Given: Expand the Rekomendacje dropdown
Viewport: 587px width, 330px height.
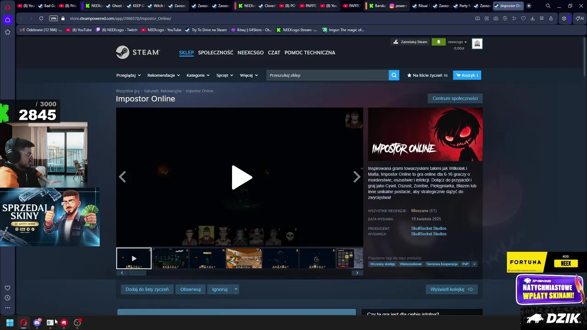Looking at the screenshot, I should (163, 75).
